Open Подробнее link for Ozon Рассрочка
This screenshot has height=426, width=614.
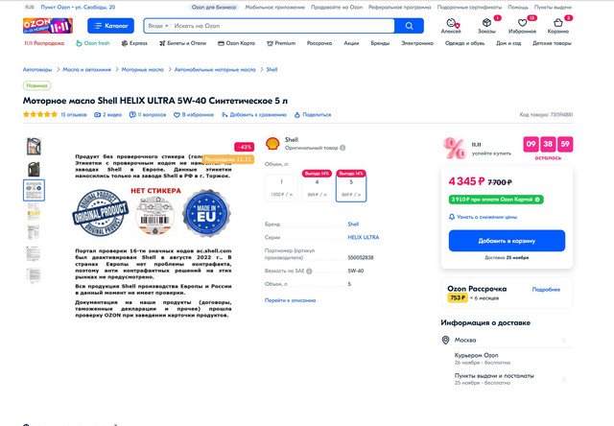coord(546,290)
